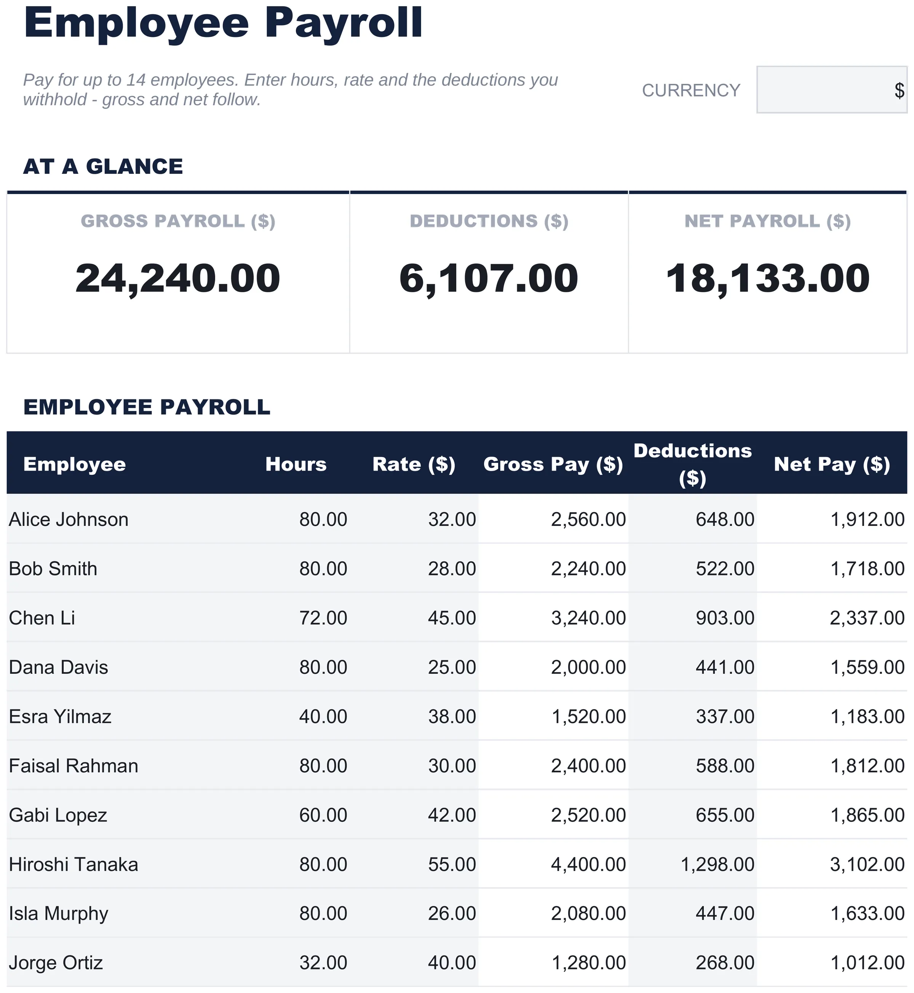Click Esra Yilmaz's hours value 40.00
914x993 pixels.
[323, 716]
